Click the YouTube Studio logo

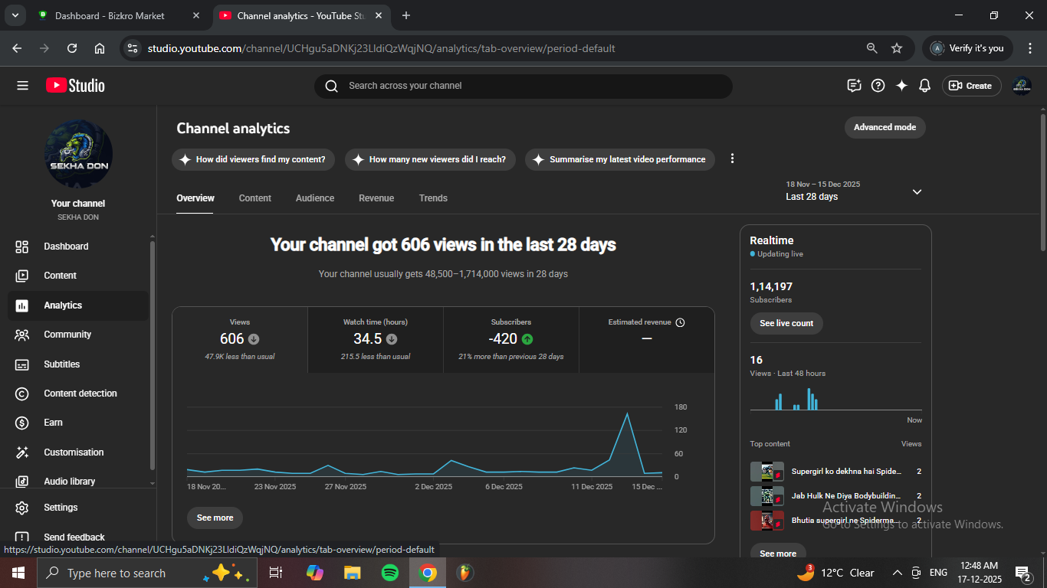(x=75, y=86)
